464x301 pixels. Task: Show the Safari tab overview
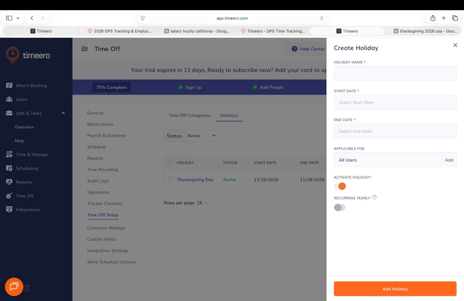[x=455, y=18]
